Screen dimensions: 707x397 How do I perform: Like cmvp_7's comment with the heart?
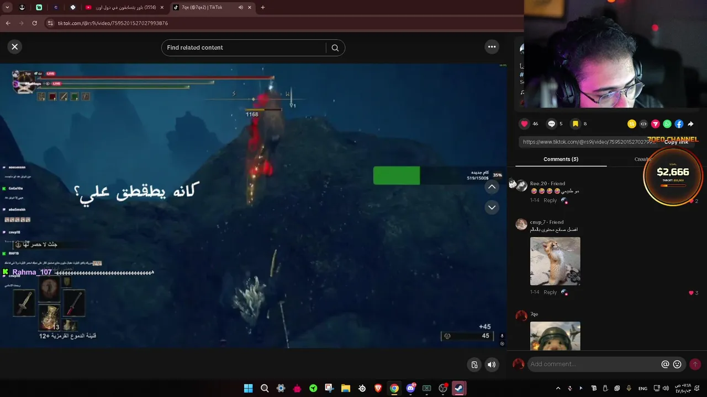click(x=691, y=293)
